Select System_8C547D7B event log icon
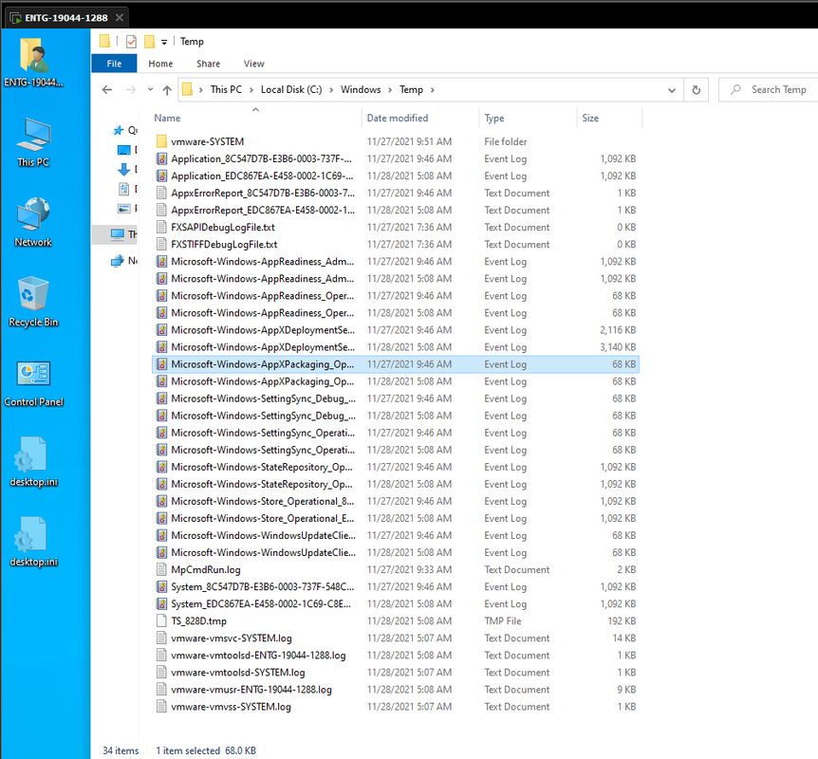This screenshot has height=759, width=818. tap(161, 587)
